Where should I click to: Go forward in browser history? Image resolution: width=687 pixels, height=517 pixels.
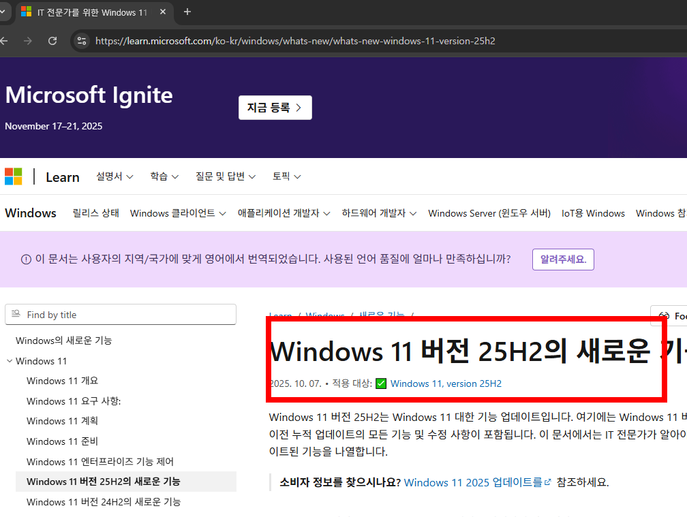(x=27, y=41)
